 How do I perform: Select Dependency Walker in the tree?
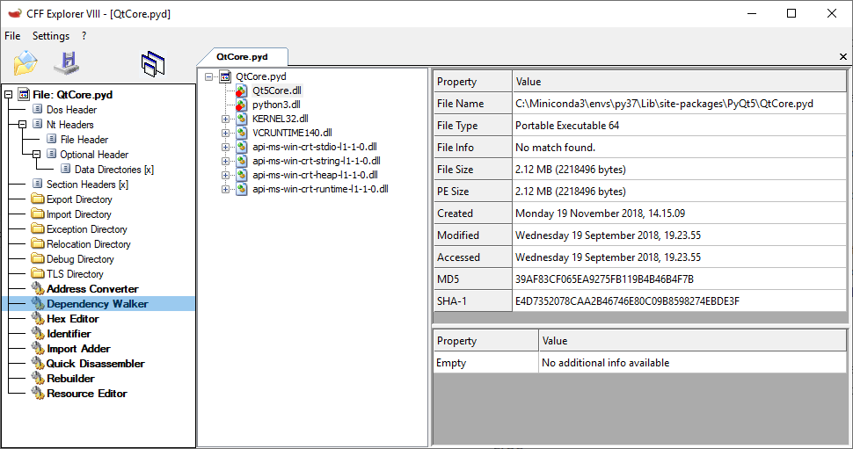click(x=98, y=304)
